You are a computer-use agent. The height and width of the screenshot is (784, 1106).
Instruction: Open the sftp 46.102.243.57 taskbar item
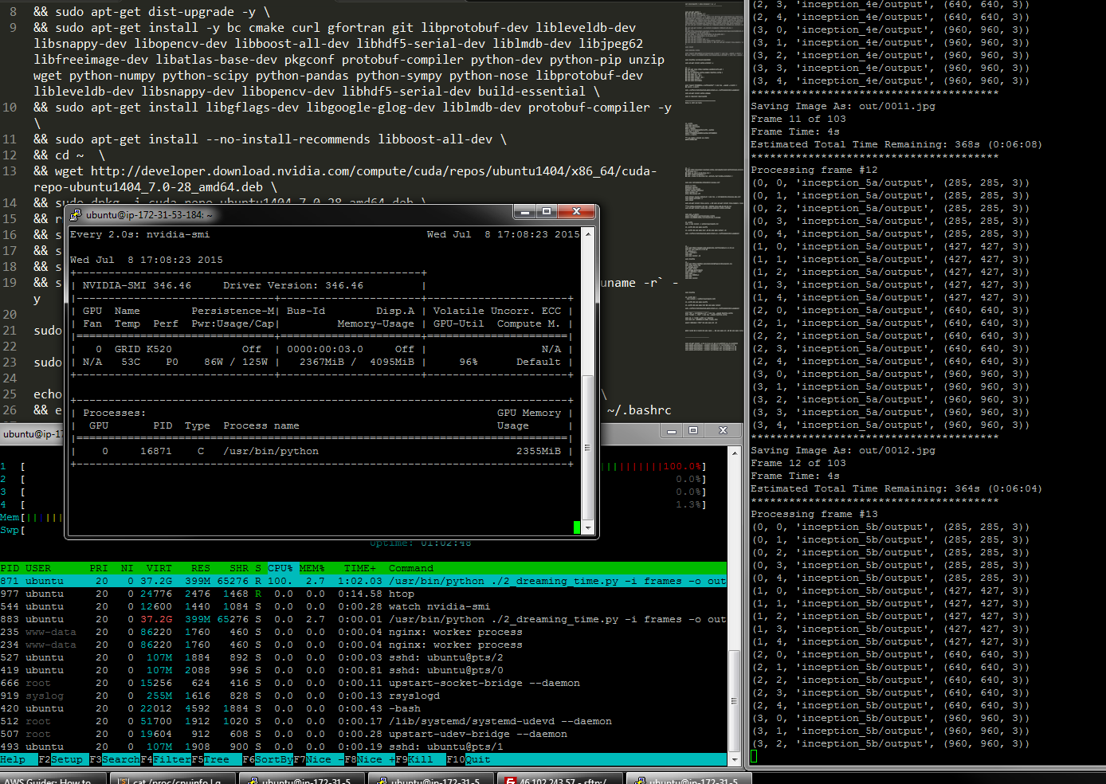click(x=561, y=779)
